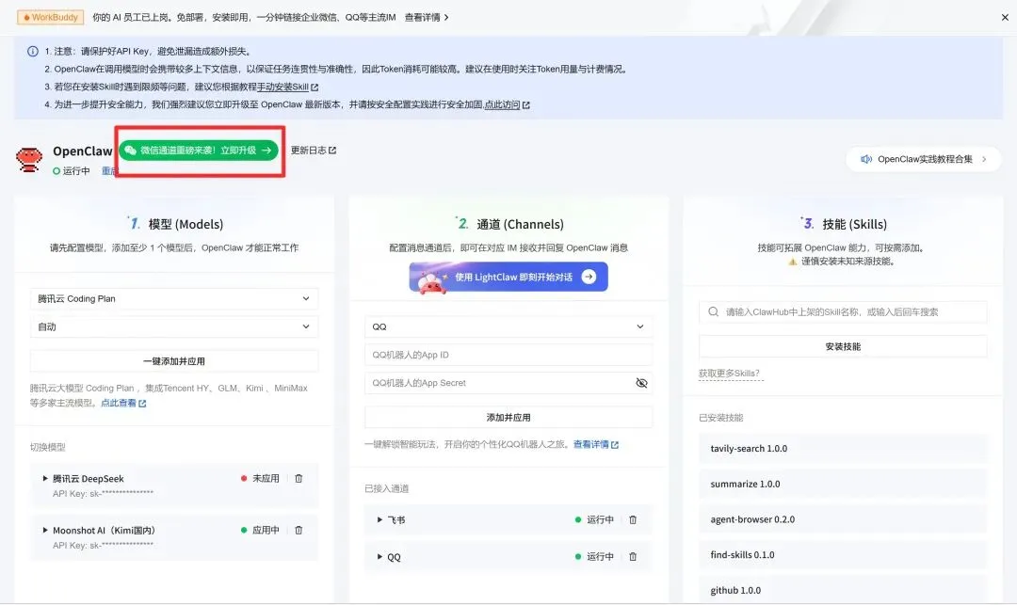Click the 3. 技能 (Skills) heading

click(x=844, y=224)
